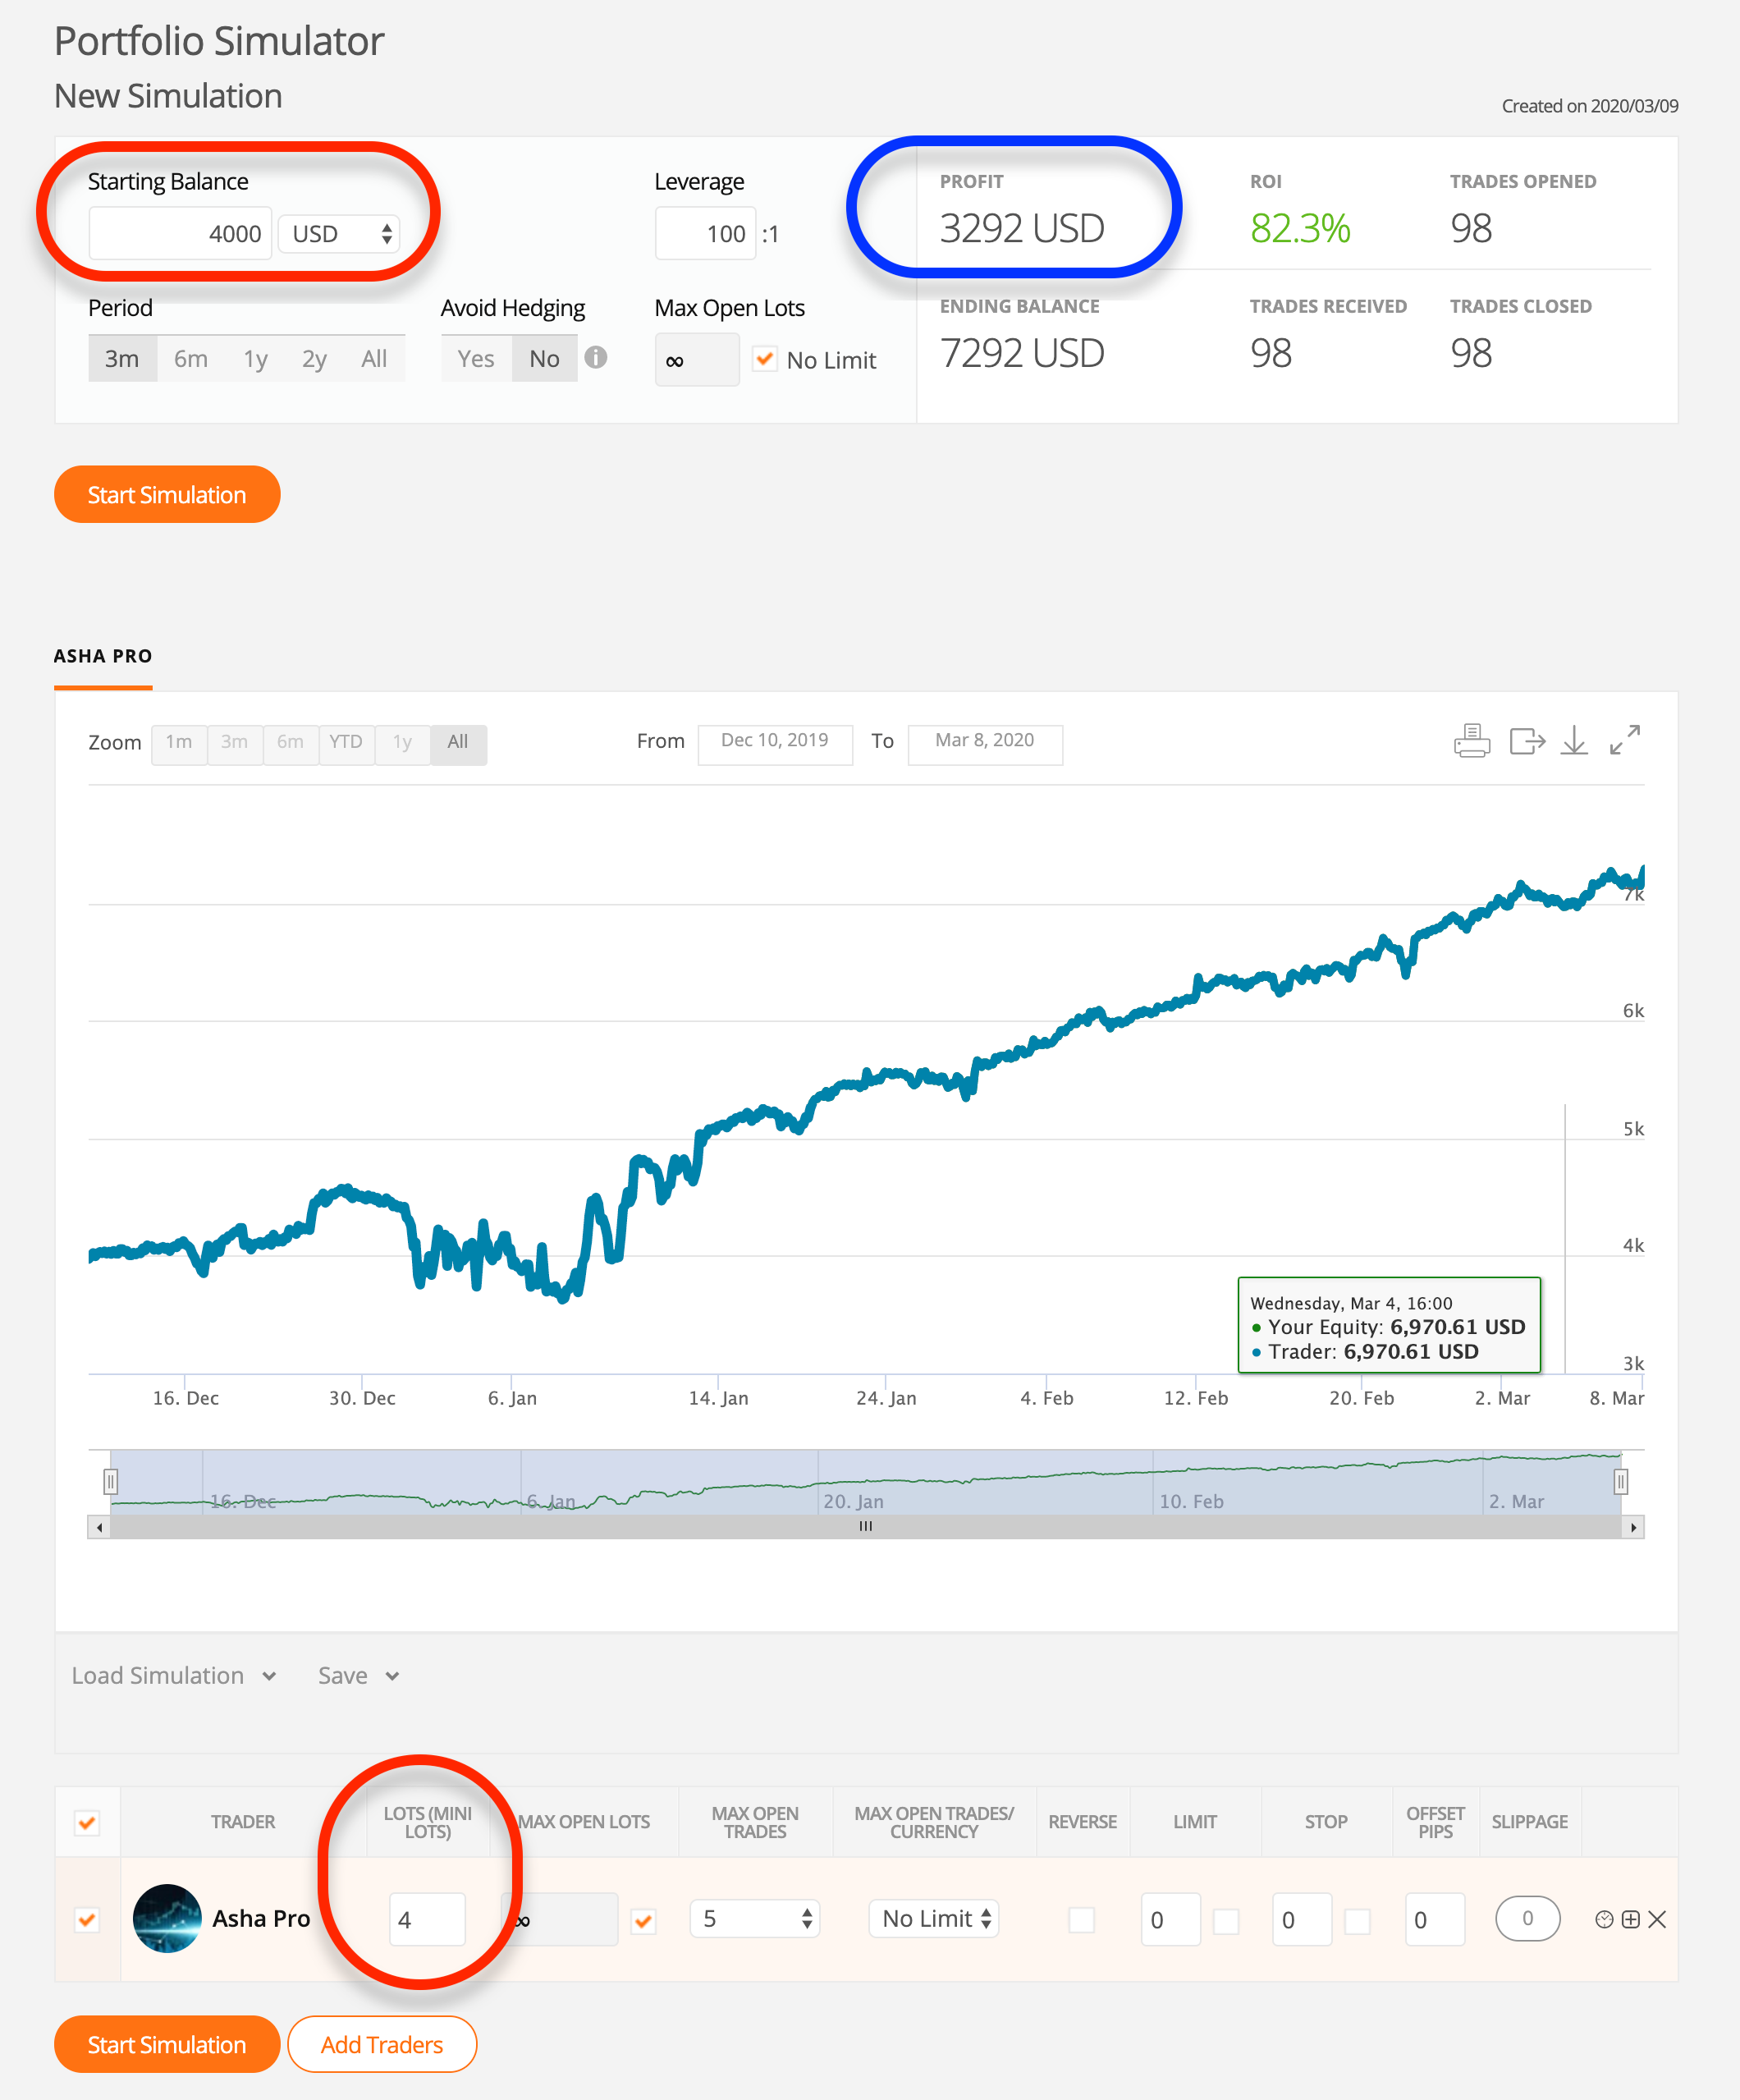Enable the Reverse checkbox for Asha Pro
Screen dimensions: 1740x2100
[1081, 1919]
